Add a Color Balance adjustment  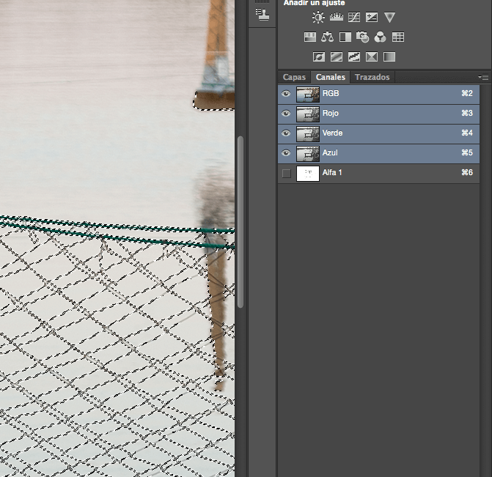[327, 37]
